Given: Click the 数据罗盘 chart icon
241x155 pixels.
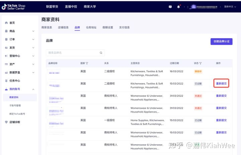Looking at the screenshot, I should 6,72.
